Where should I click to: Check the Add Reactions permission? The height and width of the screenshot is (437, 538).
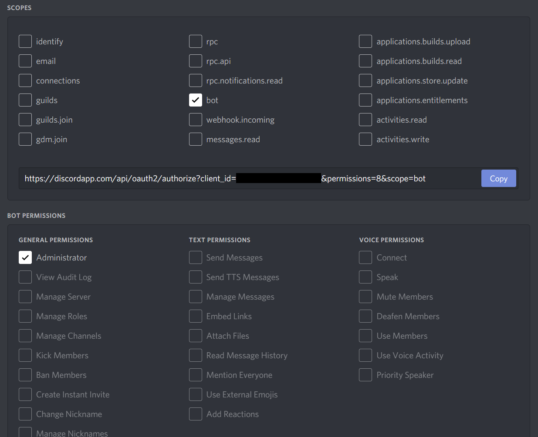(196, 414)
